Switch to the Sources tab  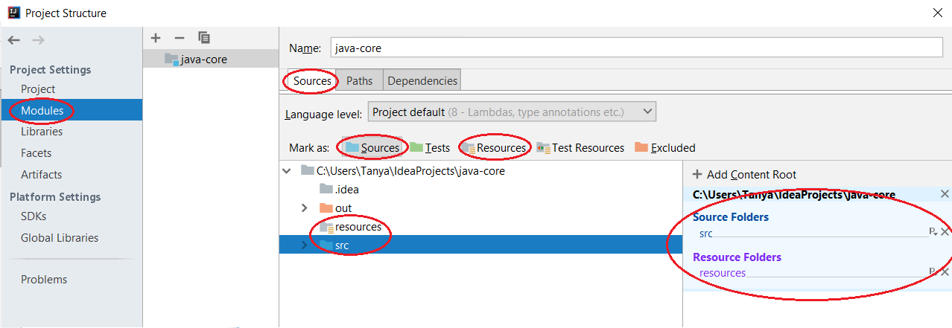[x=312, y=80]
